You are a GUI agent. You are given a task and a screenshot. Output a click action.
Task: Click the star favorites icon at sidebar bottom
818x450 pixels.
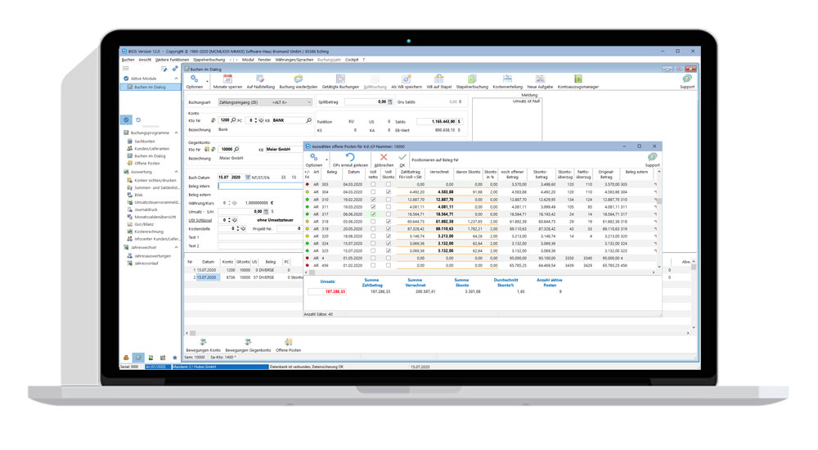coord(175,358)
